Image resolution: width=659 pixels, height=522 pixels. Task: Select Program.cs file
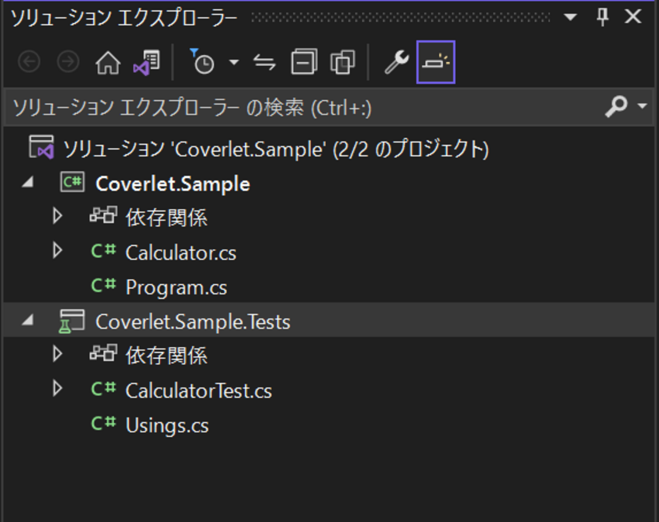pyautogui.click(x=176, y=287)
